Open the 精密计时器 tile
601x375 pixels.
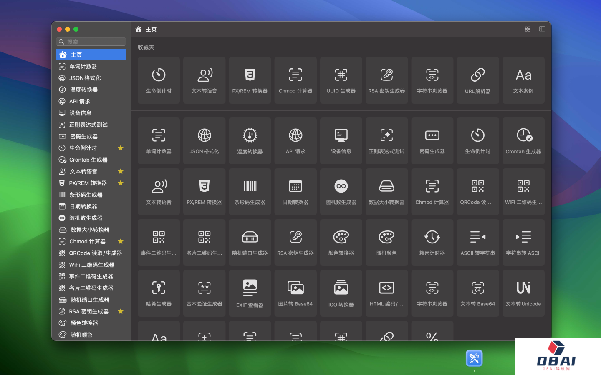(x=432, y=242)
